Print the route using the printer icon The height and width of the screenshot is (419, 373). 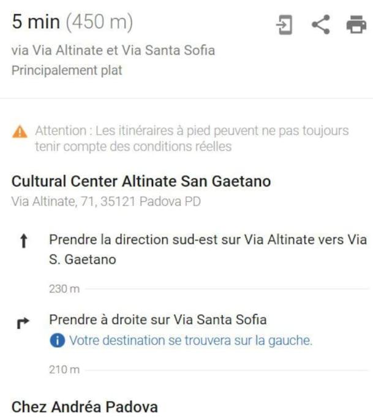point(356,25)
